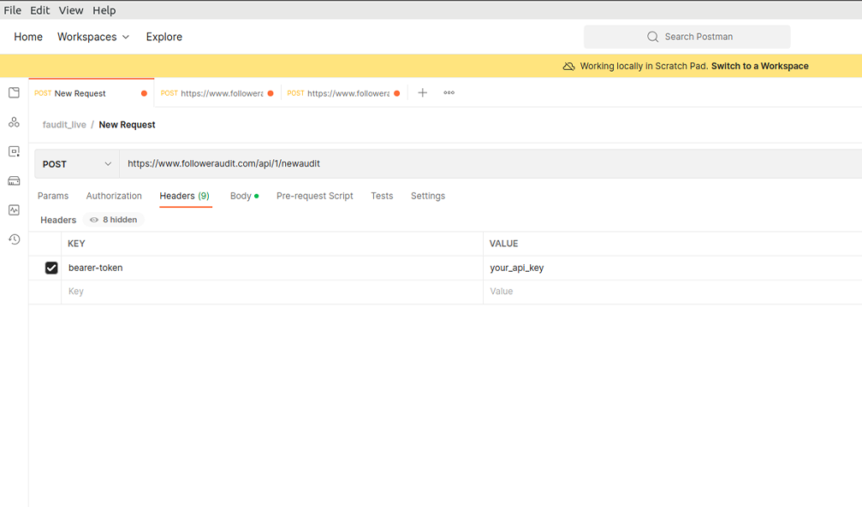The image size is (862, 507).
Task: Open the Monitors sidebar icon
Action: [x=15, y=209]
